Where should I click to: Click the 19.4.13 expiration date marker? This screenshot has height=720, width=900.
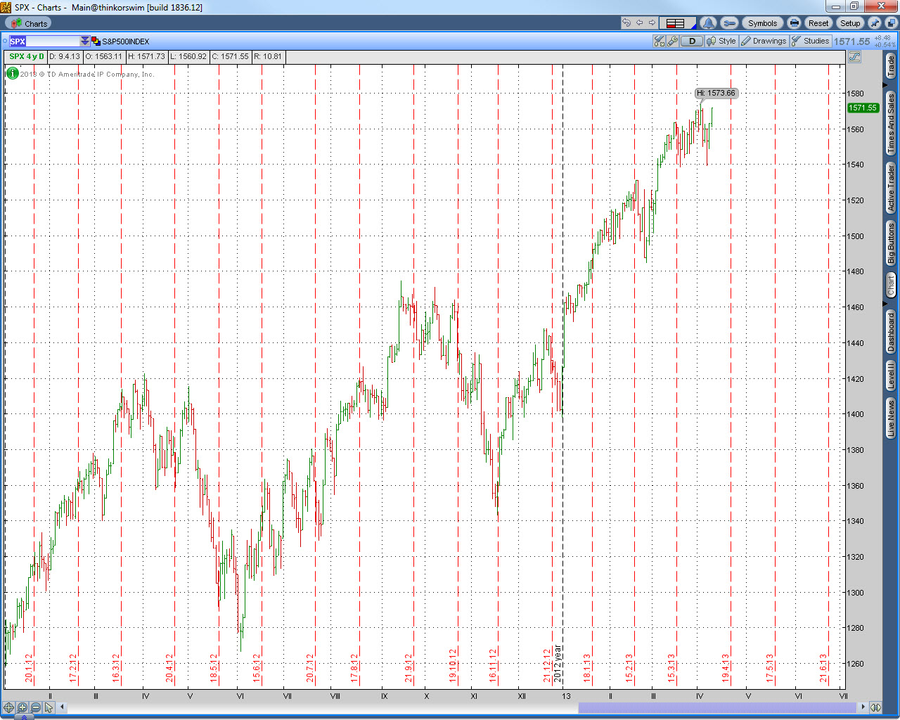[725, 668]
